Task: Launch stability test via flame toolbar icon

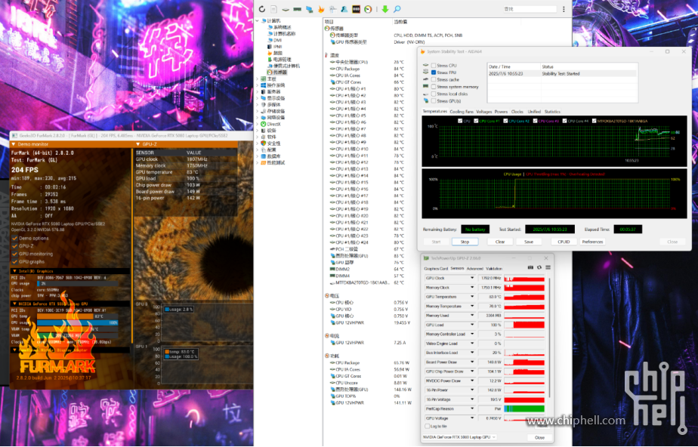Action: coord(320,9)
